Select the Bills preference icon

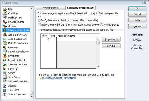pos(5,9)
